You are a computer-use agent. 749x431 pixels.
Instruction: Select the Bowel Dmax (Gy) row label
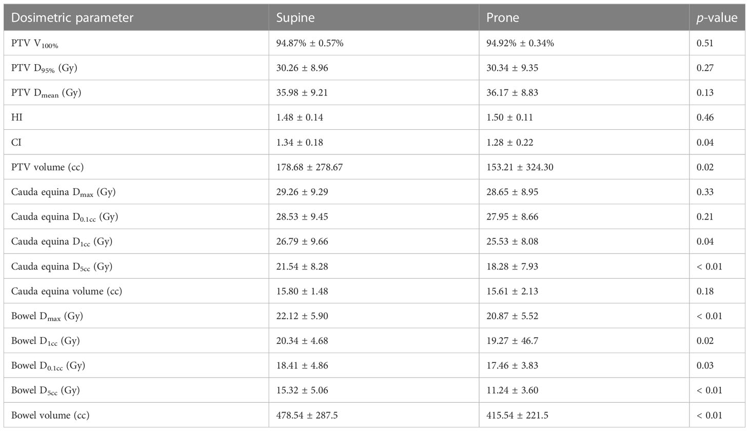coord(47,317)
